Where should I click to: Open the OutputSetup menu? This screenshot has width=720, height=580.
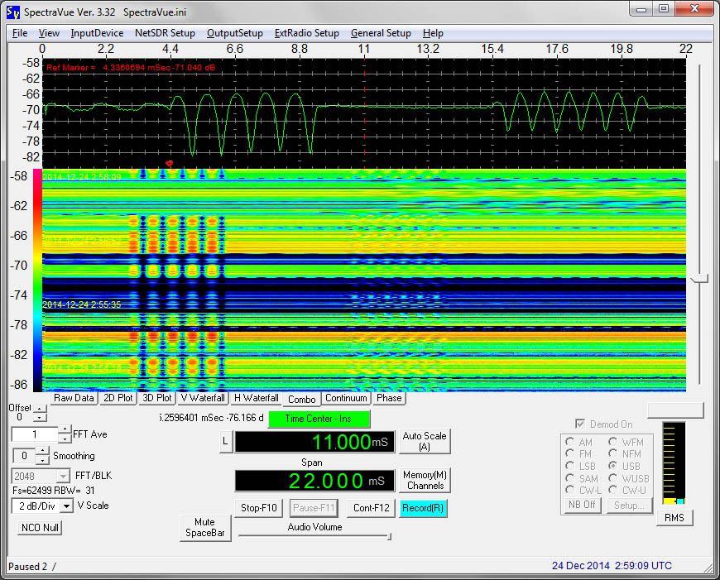(235, 33)
